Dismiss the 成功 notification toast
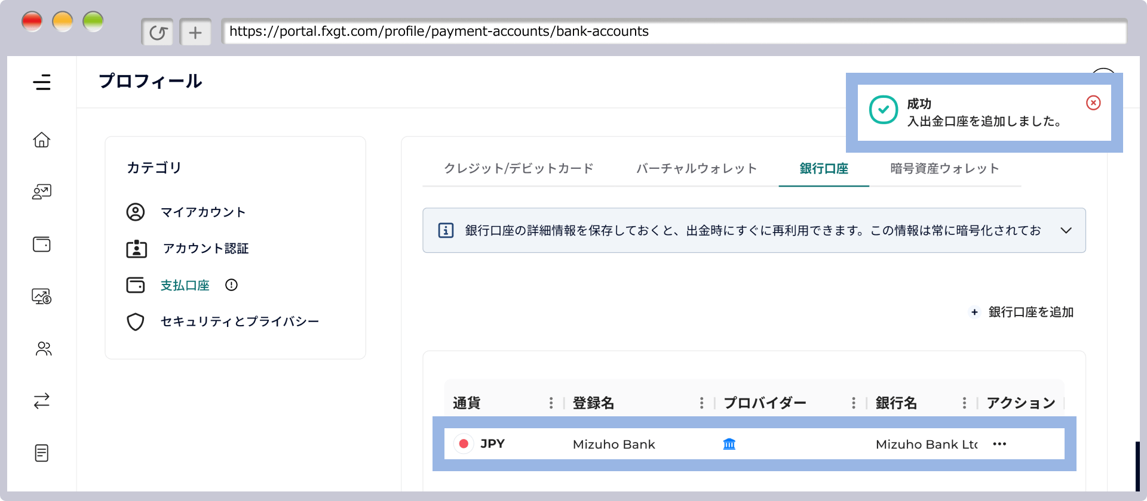 coord(1093,103)
